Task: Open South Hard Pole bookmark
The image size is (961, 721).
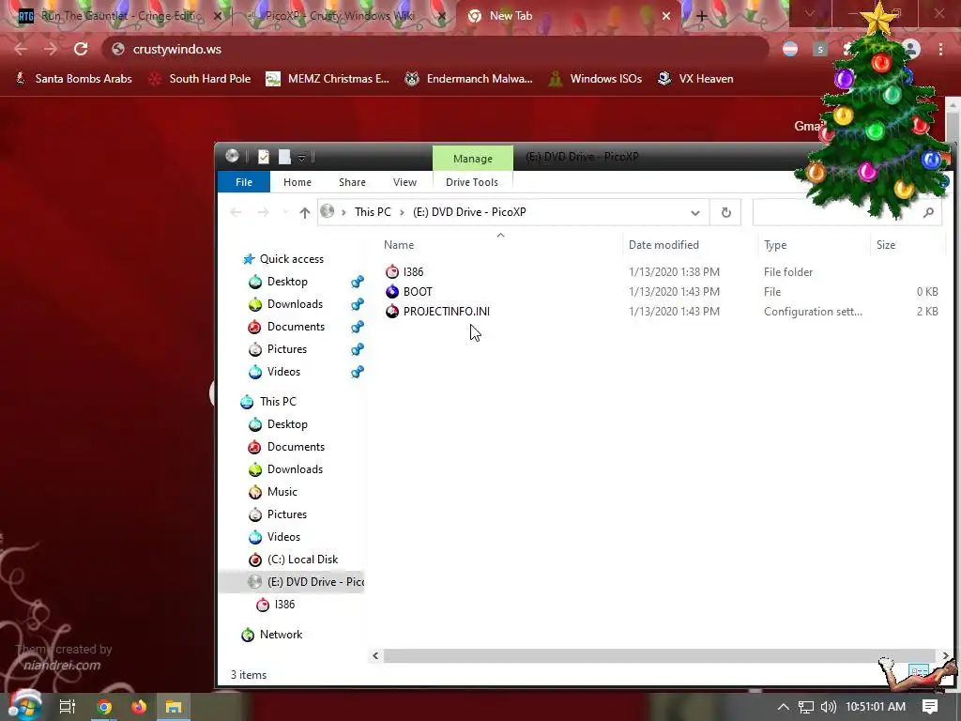Action: click(200, 79)
